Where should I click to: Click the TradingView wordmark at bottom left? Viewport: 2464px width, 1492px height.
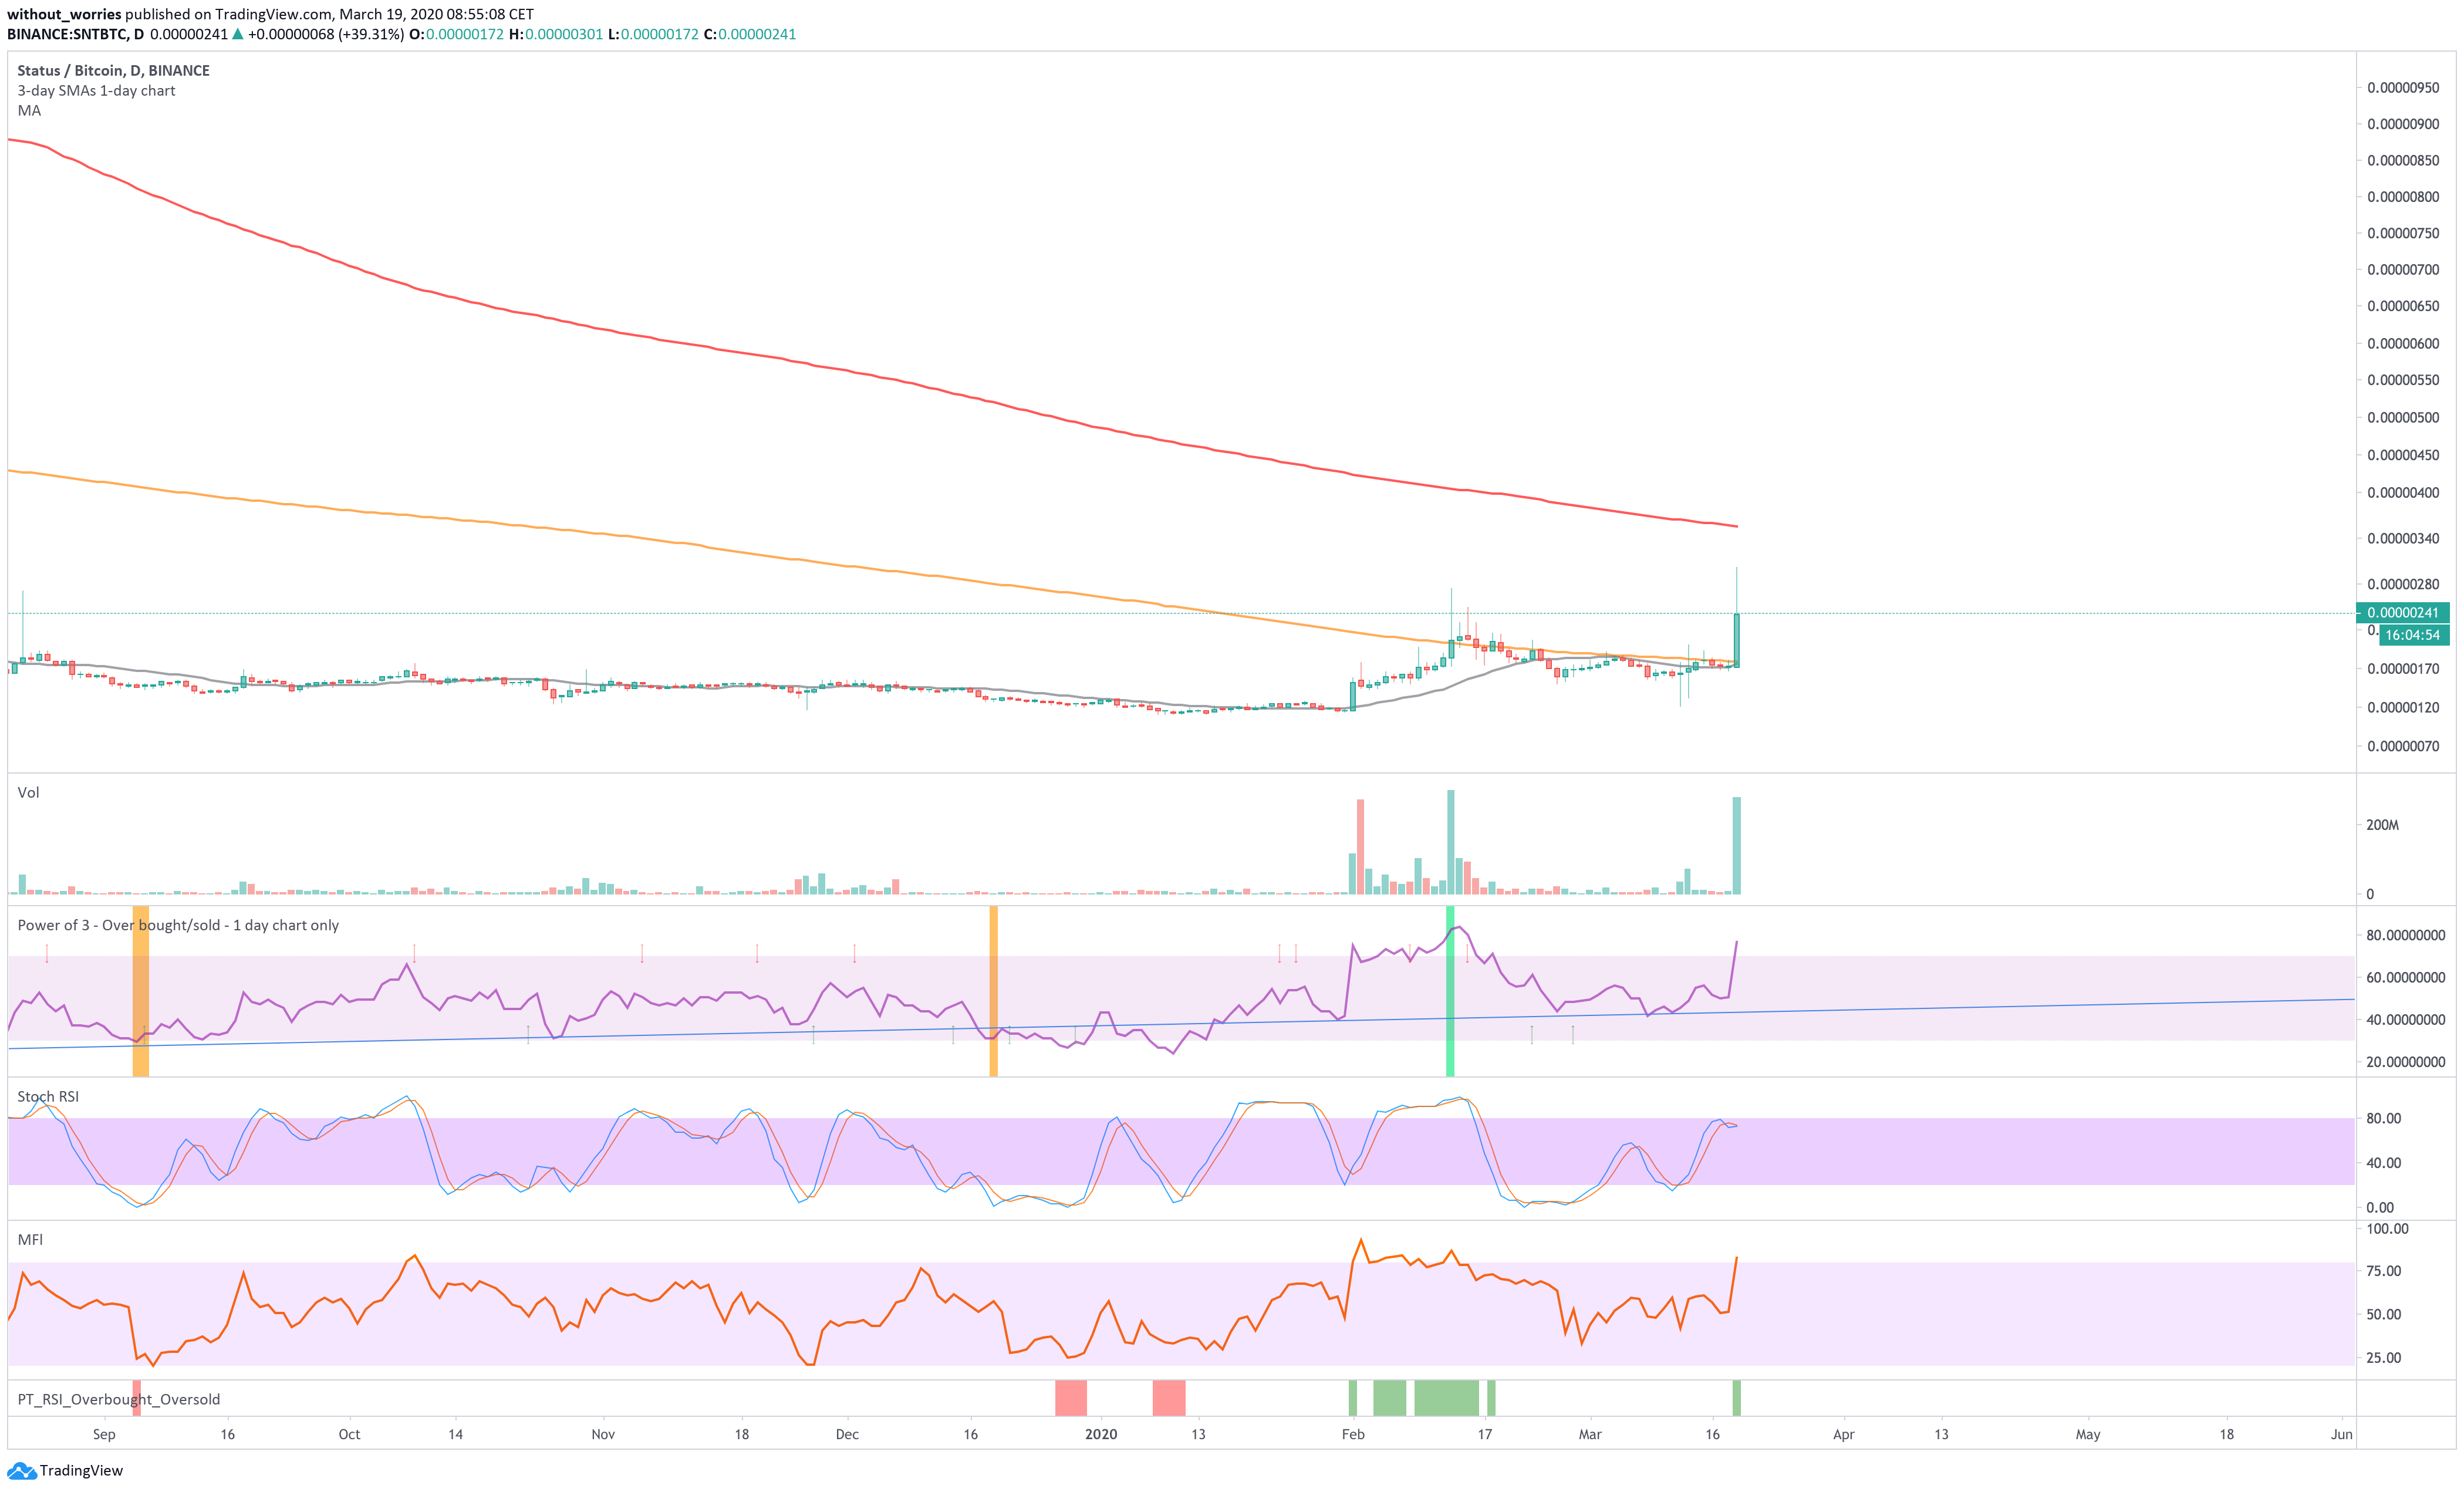coord(81,1470)
